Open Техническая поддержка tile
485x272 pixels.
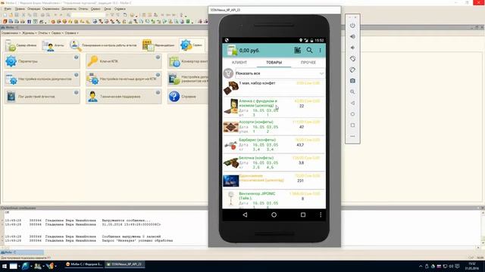tap(124, 97)
